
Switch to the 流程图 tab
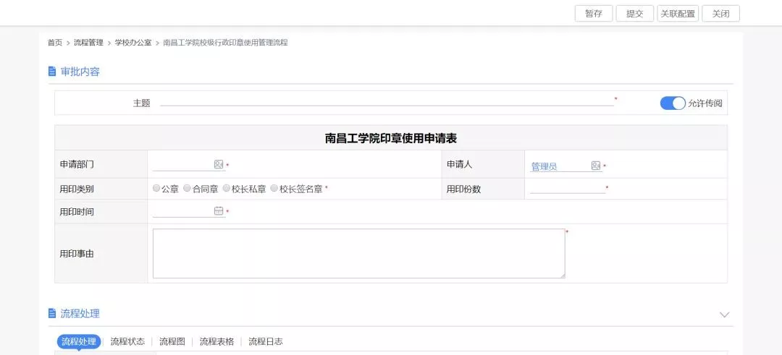pyautogui.click(x=172, y=341)
